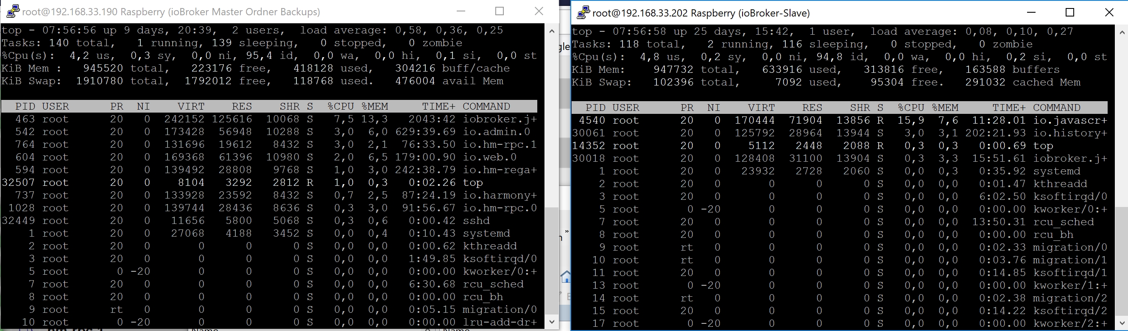Click the systemd row in Slave terminal
The height and width of the screenshot is (331, 1128).
coord(840,171)
